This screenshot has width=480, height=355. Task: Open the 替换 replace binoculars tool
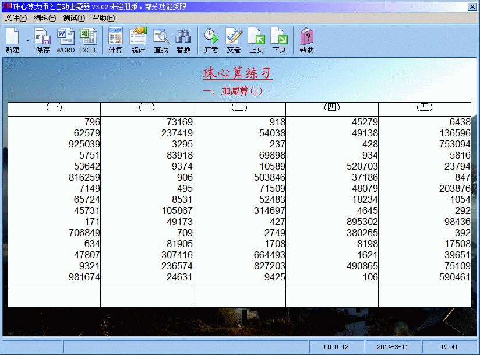pos(183,40)
